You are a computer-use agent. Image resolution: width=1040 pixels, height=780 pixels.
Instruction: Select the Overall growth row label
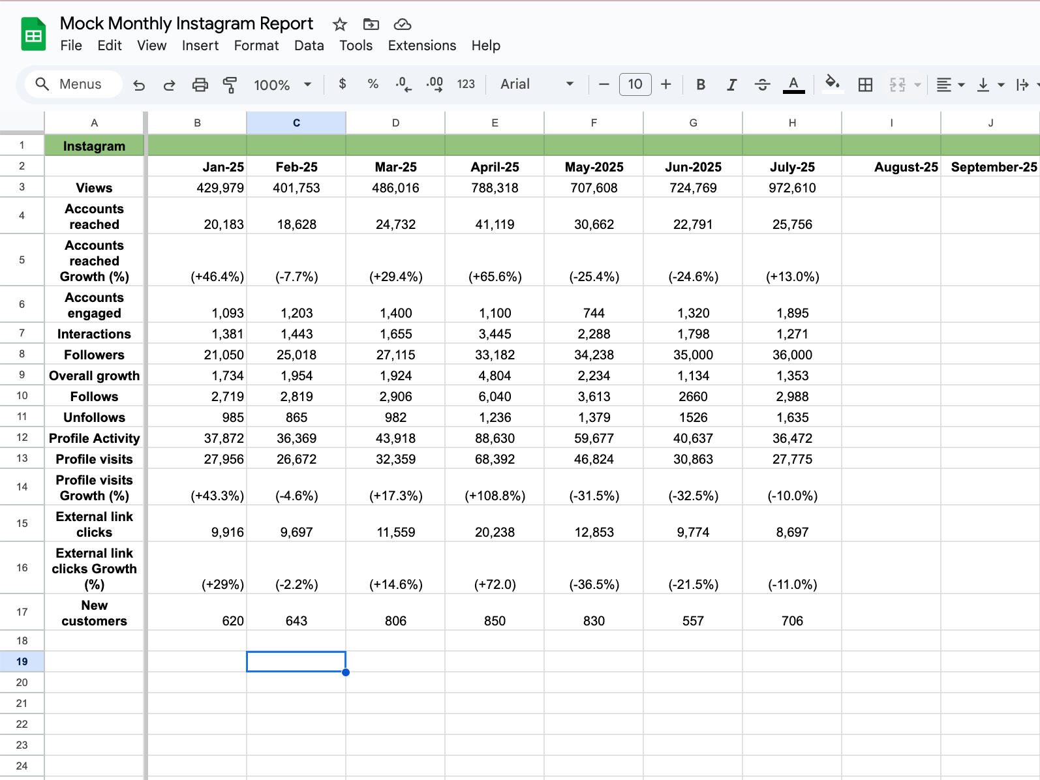coord(94,376)
